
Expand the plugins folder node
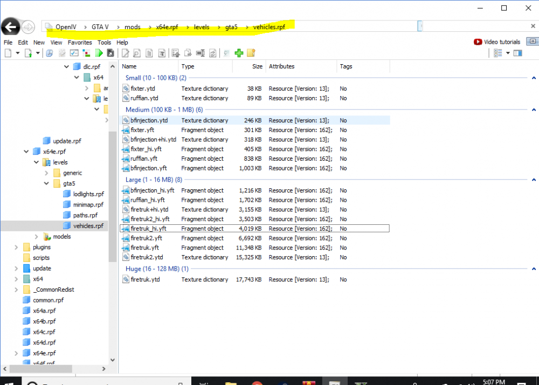(16, 247)
